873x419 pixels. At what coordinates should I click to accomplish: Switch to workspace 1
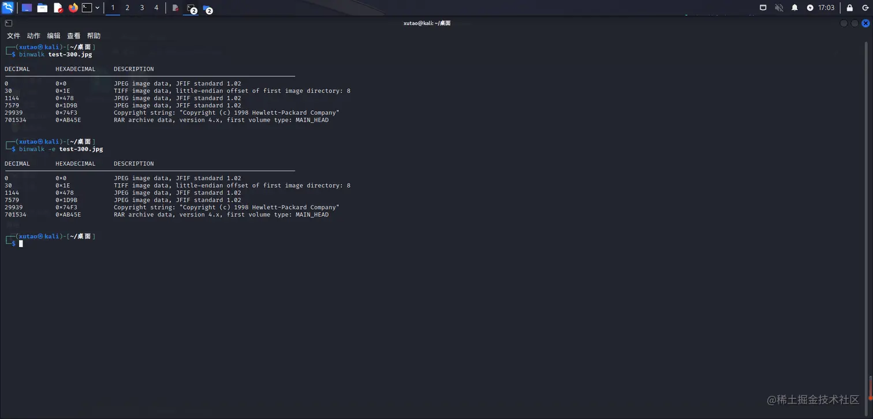tap(113, 8)
